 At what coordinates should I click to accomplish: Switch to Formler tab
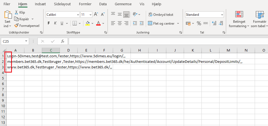(85, 4)
